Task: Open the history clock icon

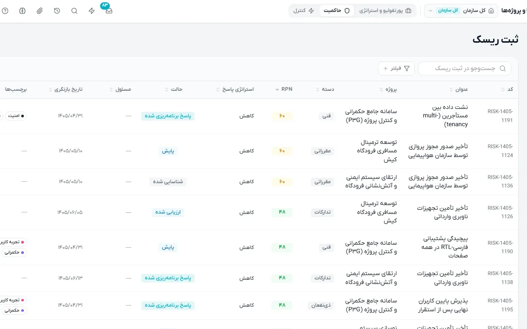Action: point(57,11)
